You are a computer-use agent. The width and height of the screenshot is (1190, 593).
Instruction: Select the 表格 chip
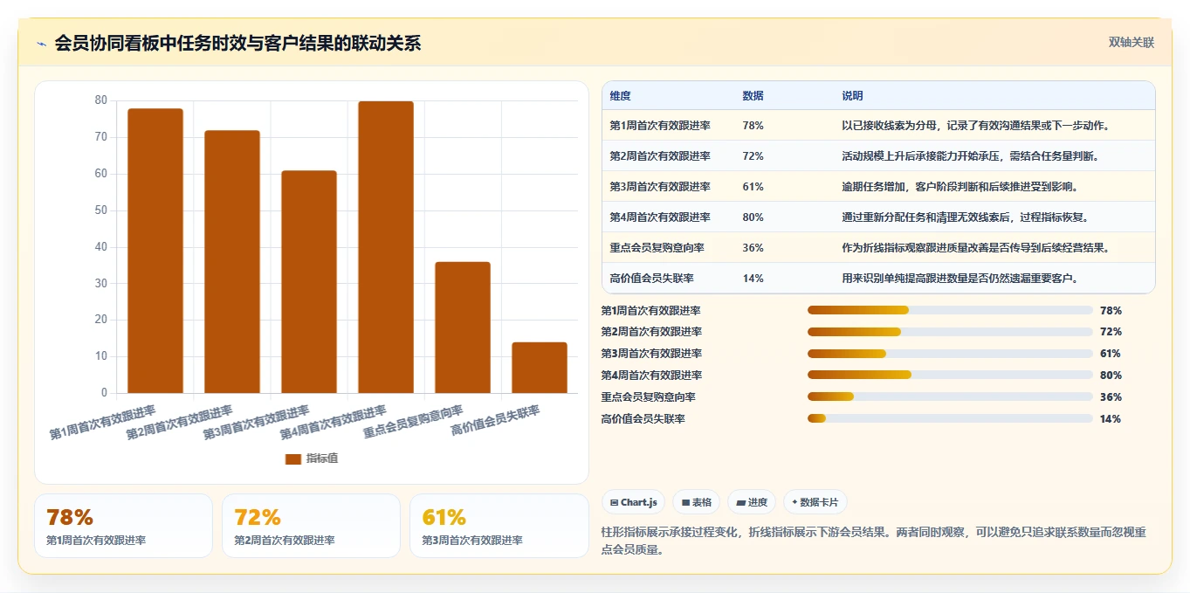point(697,502)
